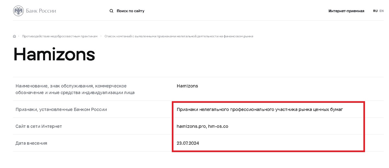Click the search magnifier icon
The width and height of the screenshot is (389, 168).
[112, 11]
